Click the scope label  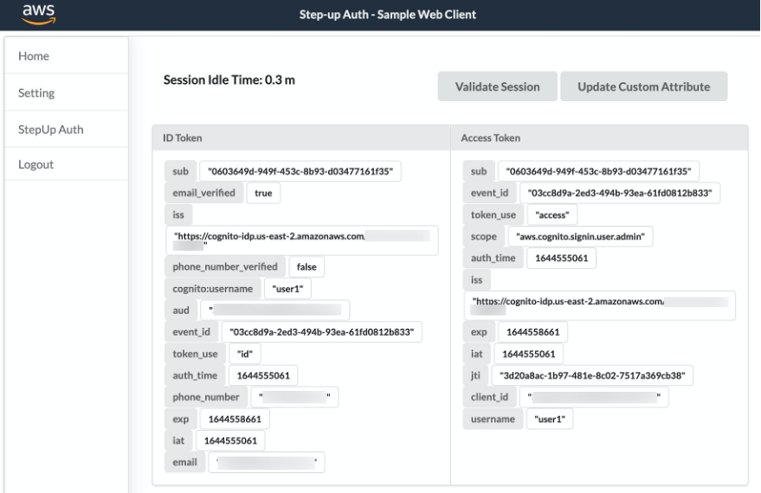pos(483,237)
